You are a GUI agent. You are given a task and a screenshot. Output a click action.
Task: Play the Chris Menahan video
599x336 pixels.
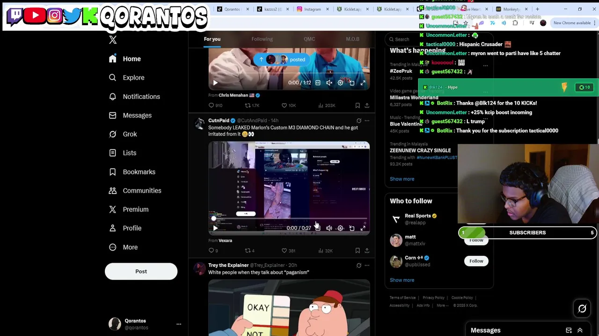[x=215, y=83]
